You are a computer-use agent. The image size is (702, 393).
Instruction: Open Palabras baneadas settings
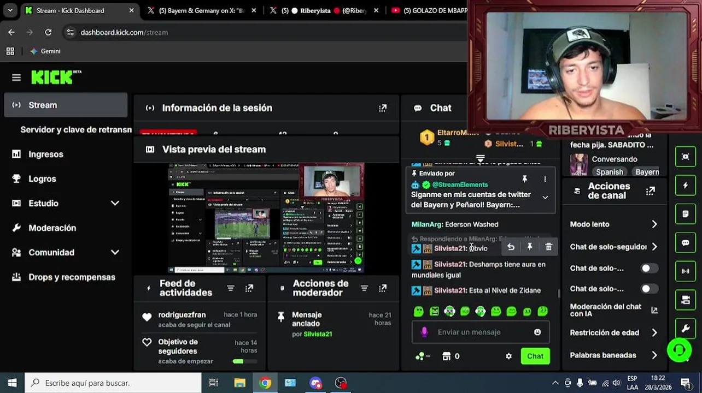pyautogui.click(x=613, y=355)
